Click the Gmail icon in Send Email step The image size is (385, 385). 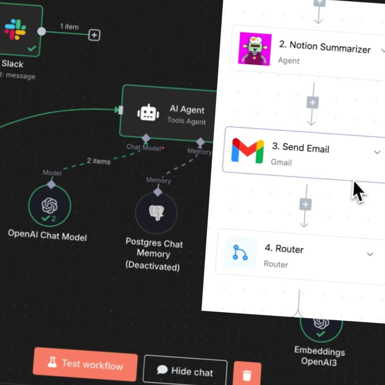248,151
